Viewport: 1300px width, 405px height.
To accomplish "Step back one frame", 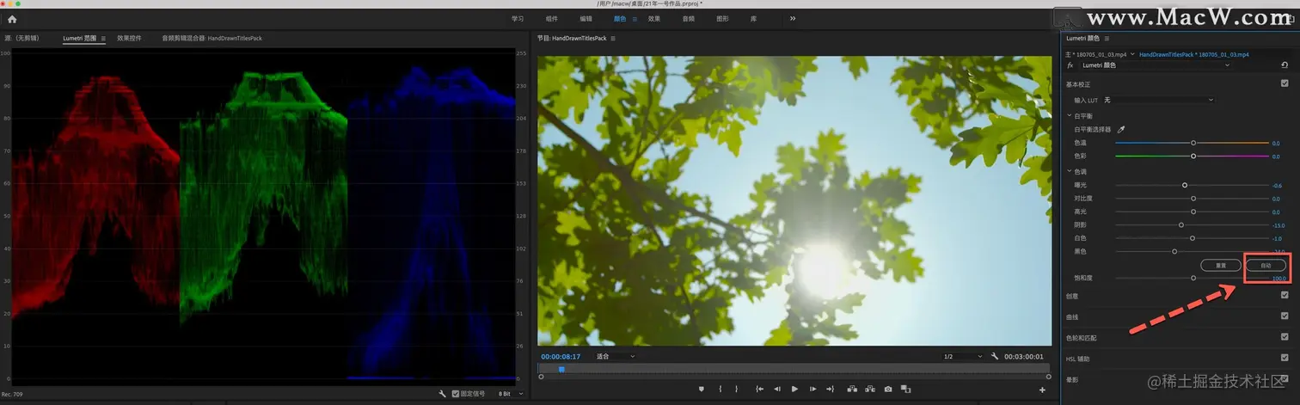I will click(x=777, y=390).
